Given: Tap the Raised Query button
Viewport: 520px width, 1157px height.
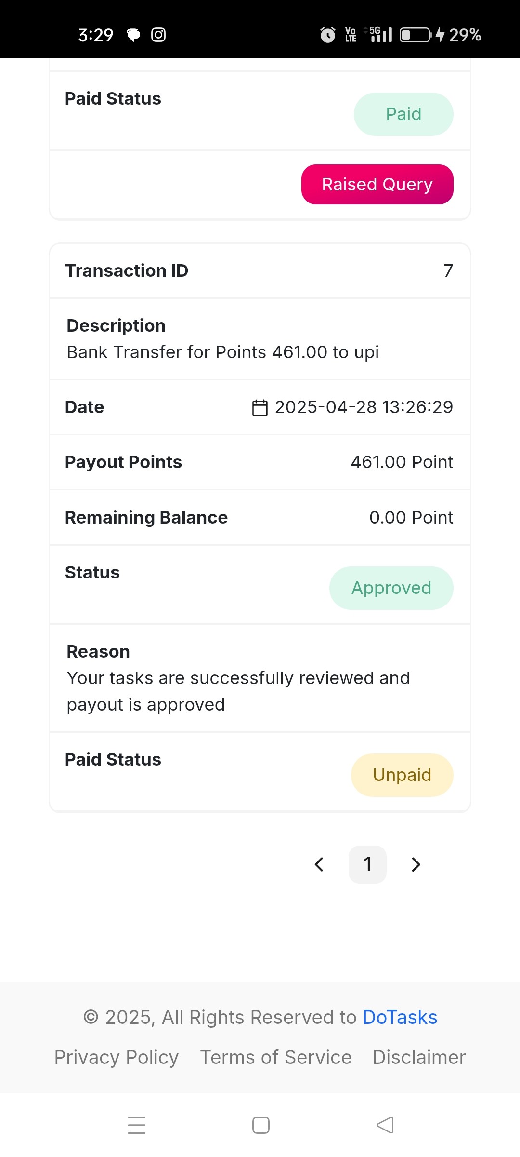Looking at the screenshot, I should pyautogui.click(x=377, y=184).
